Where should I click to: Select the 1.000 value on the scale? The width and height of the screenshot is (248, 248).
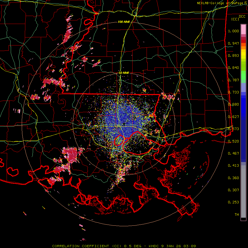[233, 31]
